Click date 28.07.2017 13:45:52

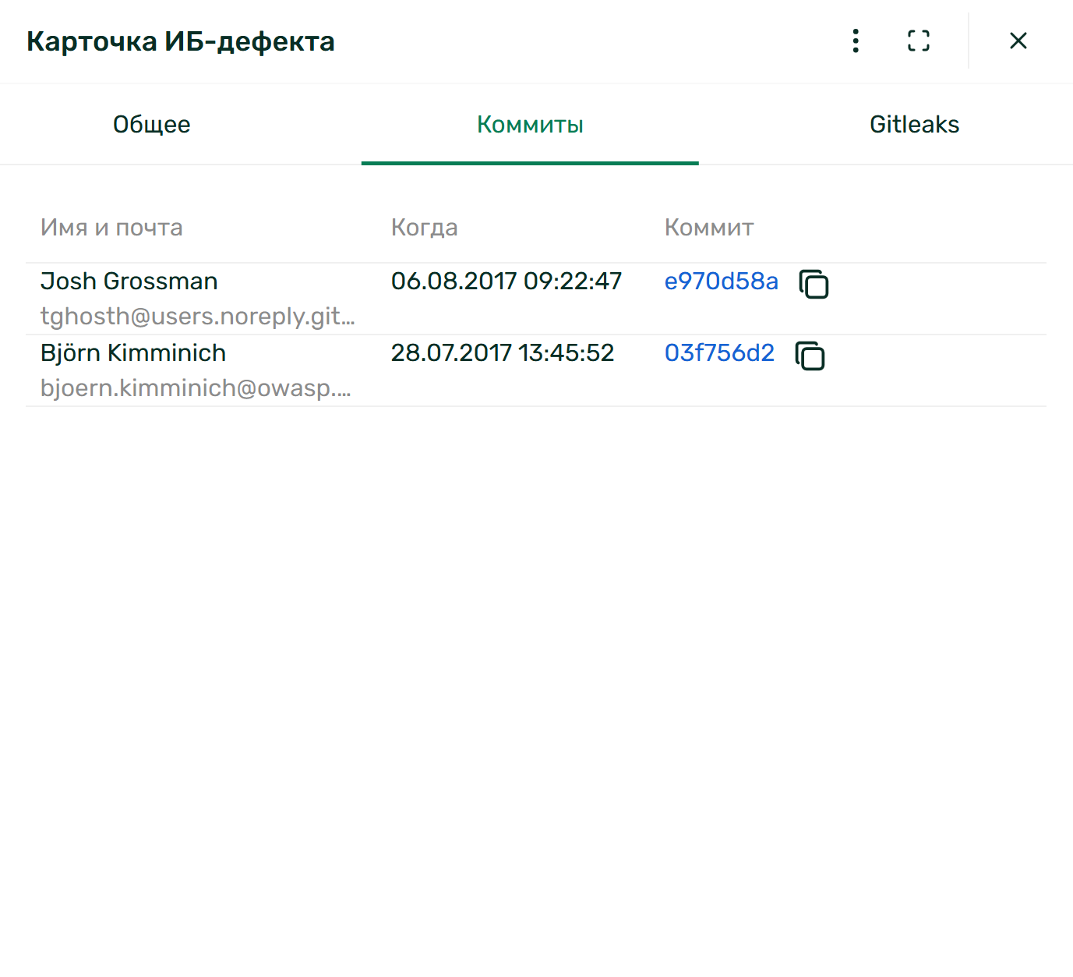pos(503,353)
